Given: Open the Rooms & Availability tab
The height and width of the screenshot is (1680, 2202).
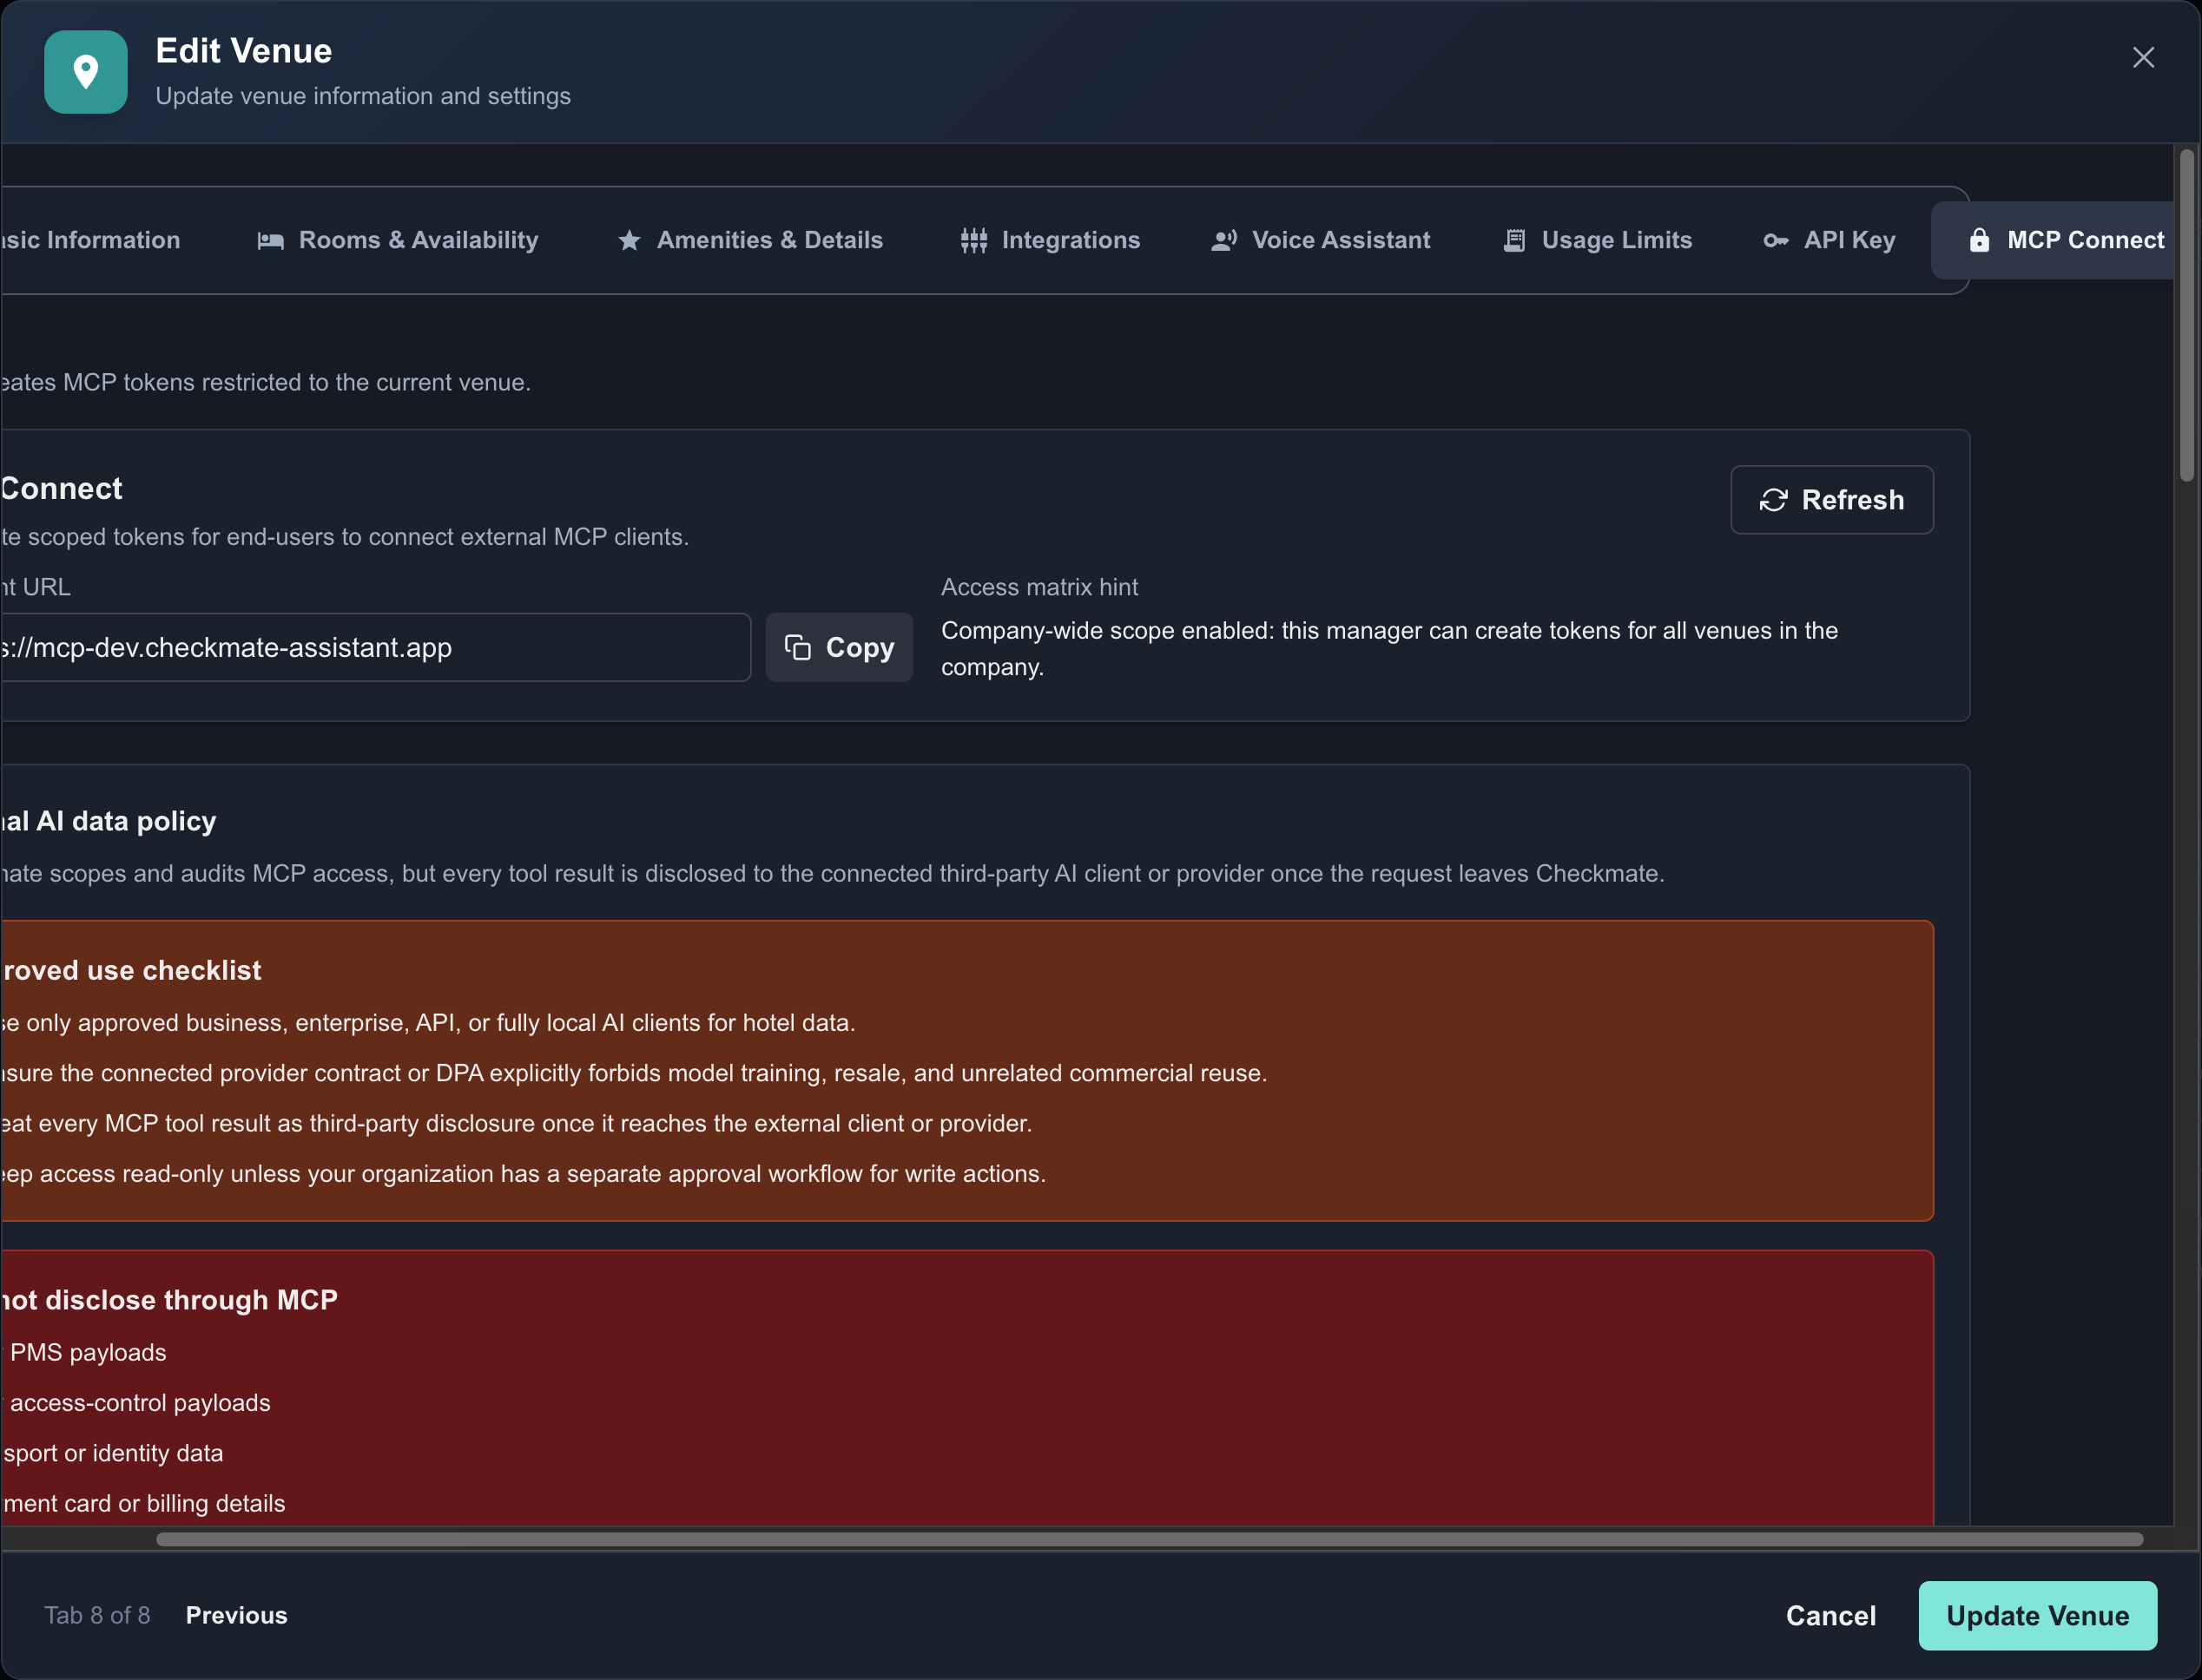Looking at the screenshot, I should (x=399, y=241).
